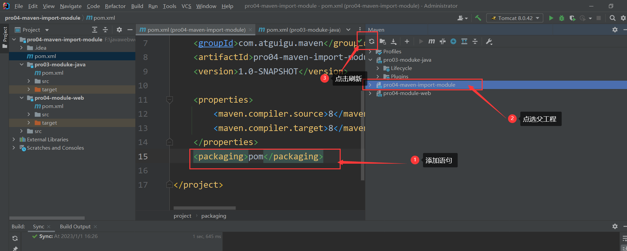Expand Scratches and Consoles node
Viewport: 627px width, 251px height.
(14, 148)
